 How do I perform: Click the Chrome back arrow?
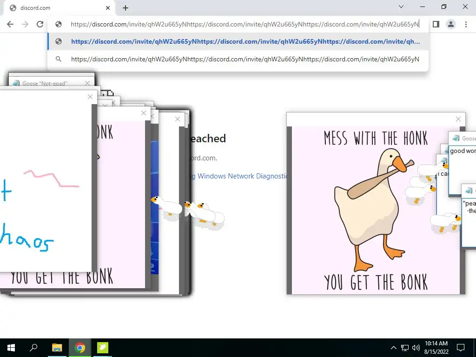point(10,24)
